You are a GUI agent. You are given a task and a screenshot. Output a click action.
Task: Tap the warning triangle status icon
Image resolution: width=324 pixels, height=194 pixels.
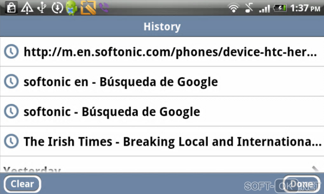[27, 8]
